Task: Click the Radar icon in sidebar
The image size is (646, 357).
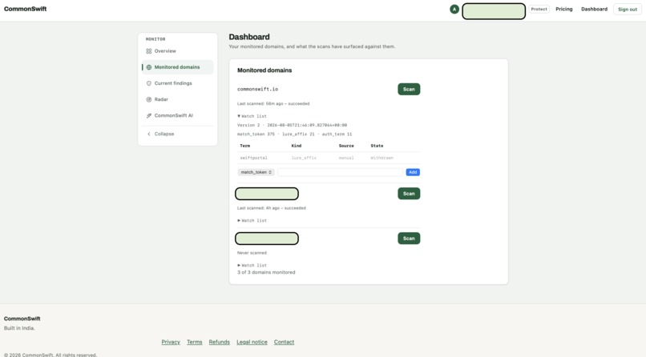Action: (149, 99)
